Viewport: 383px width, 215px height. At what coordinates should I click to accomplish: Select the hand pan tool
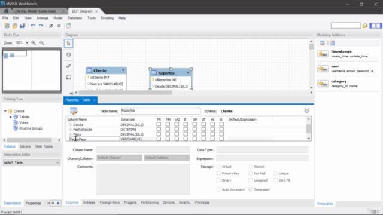pos(69,54)
